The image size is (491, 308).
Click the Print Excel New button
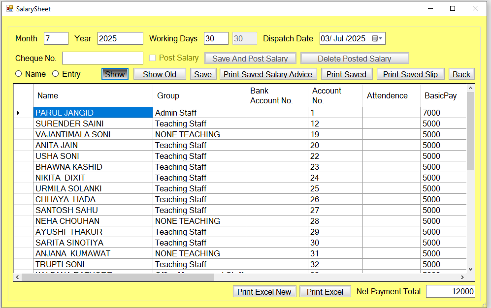coord(264,291)
